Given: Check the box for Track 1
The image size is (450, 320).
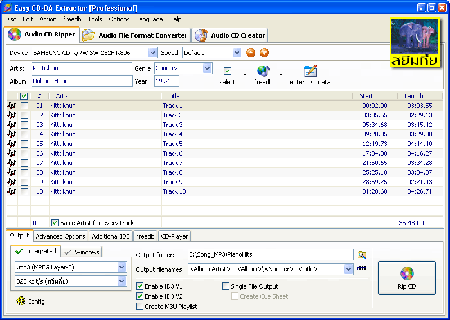Looking at the screenshot, I should pyautogui.click(x=24, y=106).
